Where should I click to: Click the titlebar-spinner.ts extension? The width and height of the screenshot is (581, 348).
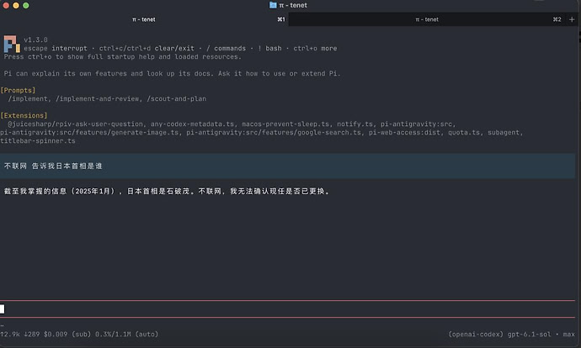pos(37,141)
